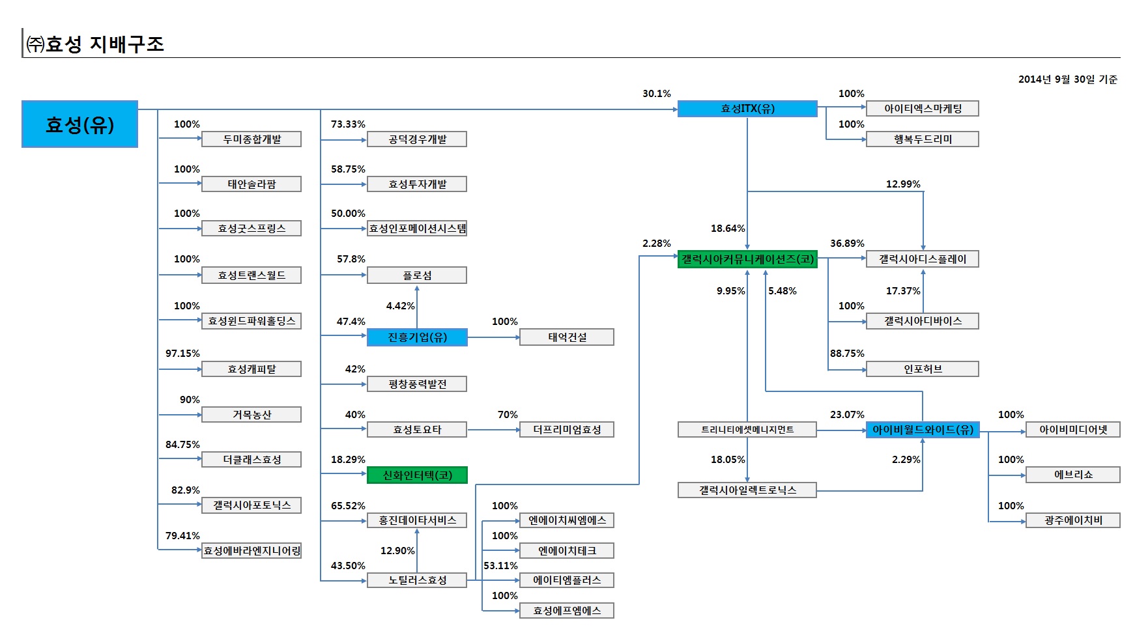Click the 공덕경우개발 box

point(417,139)
